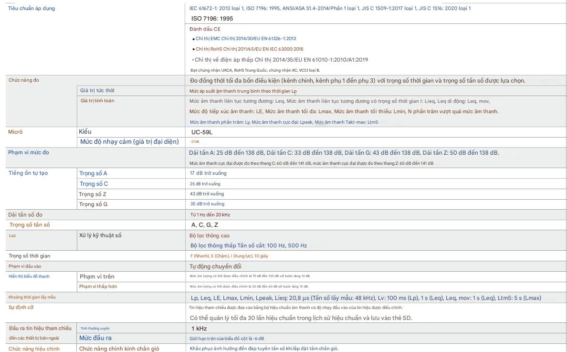Image resolution: width=567 pixels, height=352 pixels.
Task: Click the Bộ lọc thông thấp cutoff text
Action: pos(248,245)
